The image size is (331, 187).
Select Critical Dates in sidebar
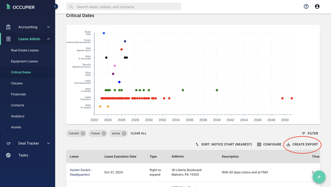point(21,72)
